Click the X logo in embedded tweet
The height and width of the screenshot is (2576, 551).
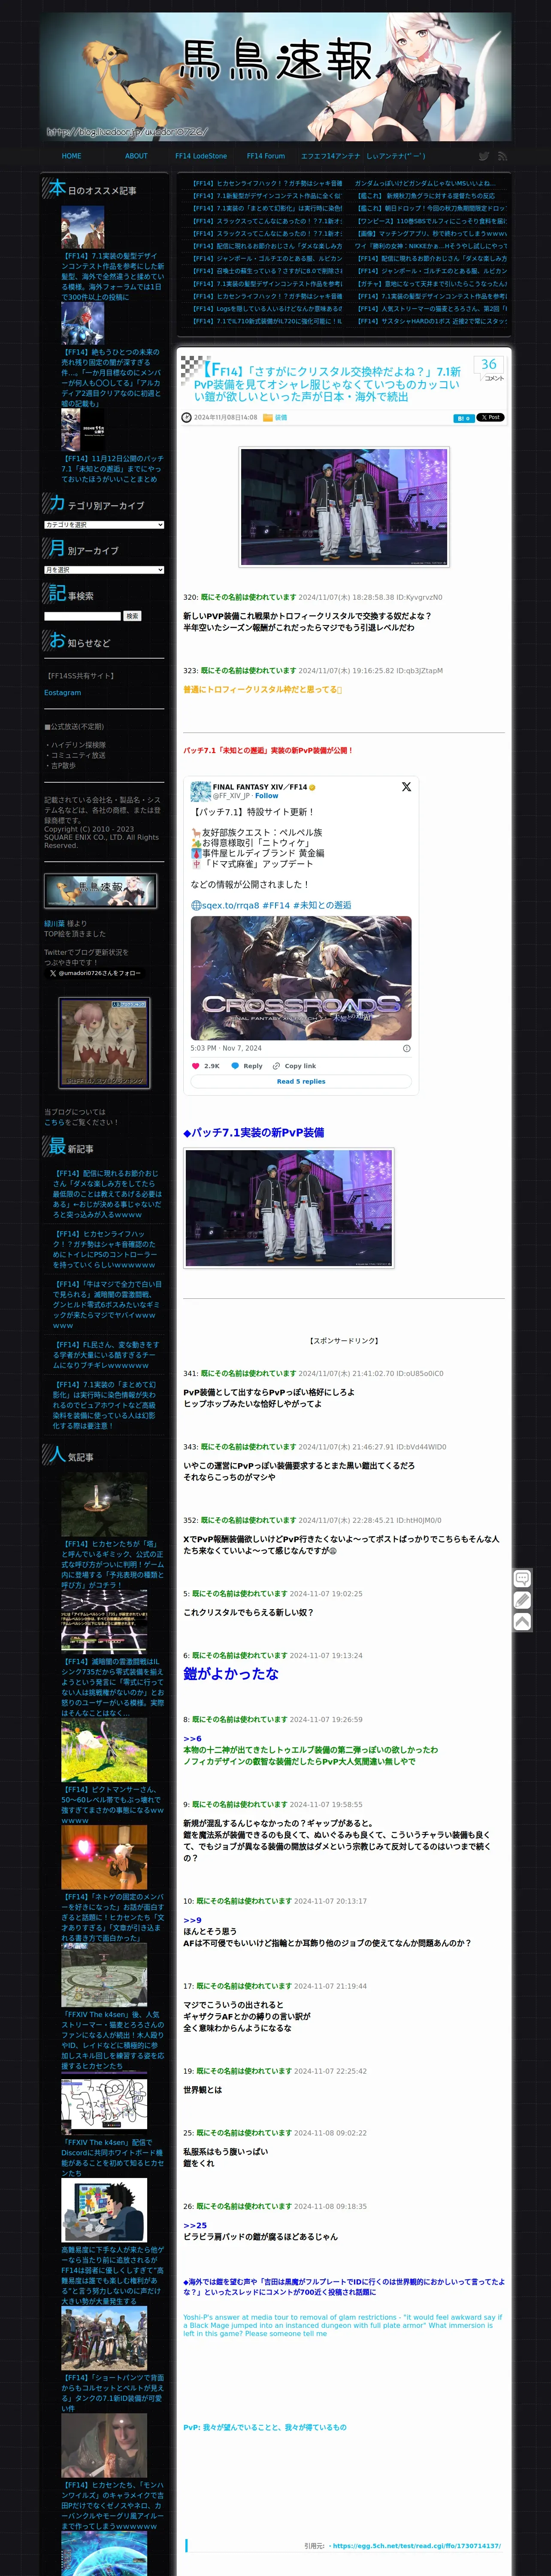click(406, 787)
